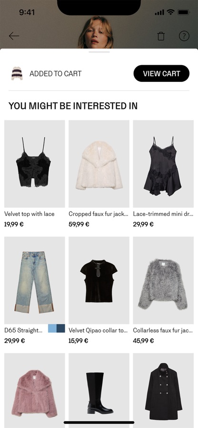The image size is (198, 428).
Task: Select the light blue jeans color swatch
Action: coord(52,328)
